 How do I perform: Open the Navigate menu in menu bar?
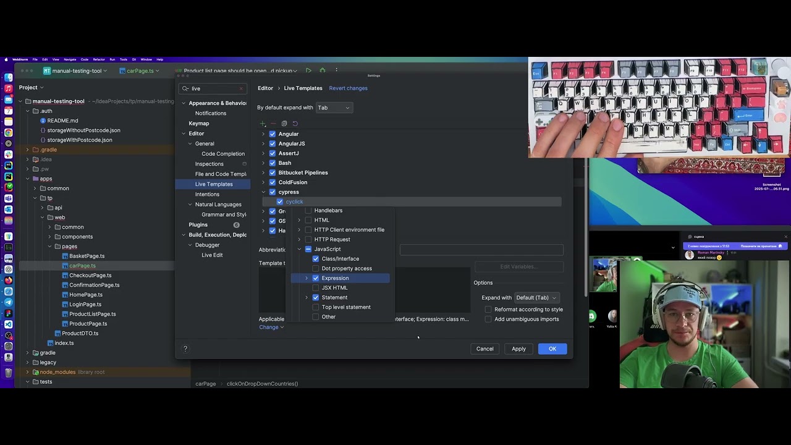pos(70,59)
